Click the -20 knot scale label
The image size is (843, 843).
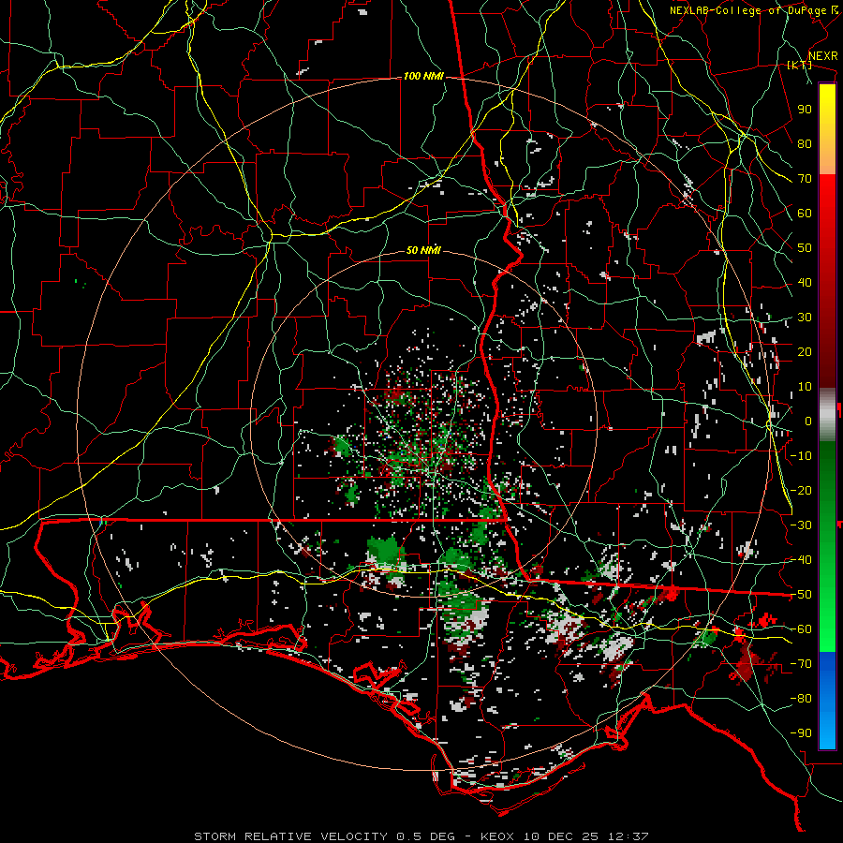pos(801,491)
